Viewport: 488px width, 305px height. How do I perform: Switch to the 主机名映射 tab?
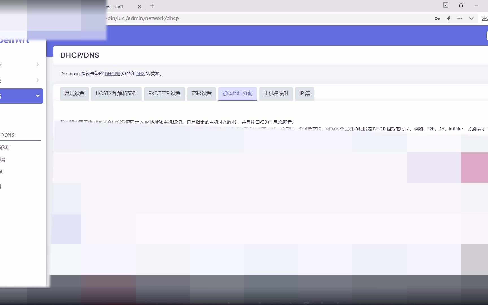coord(276,93)
